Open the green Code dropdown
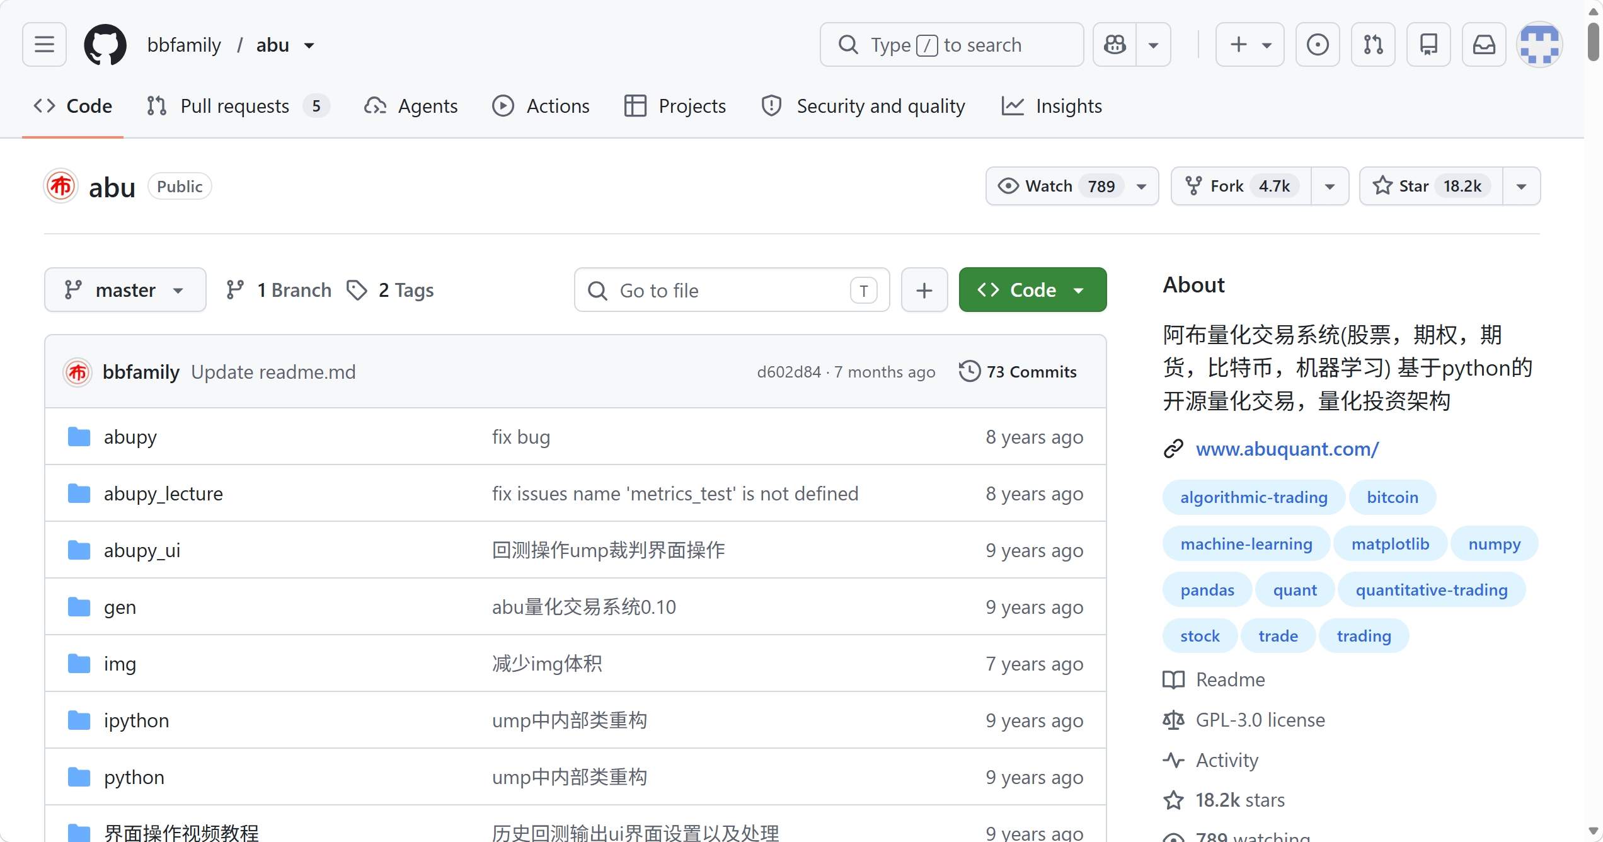 point(1033,290)
